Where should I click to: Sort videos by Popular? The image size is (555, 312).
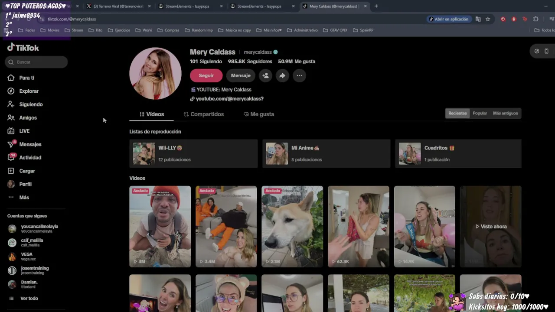pos(480,114)
